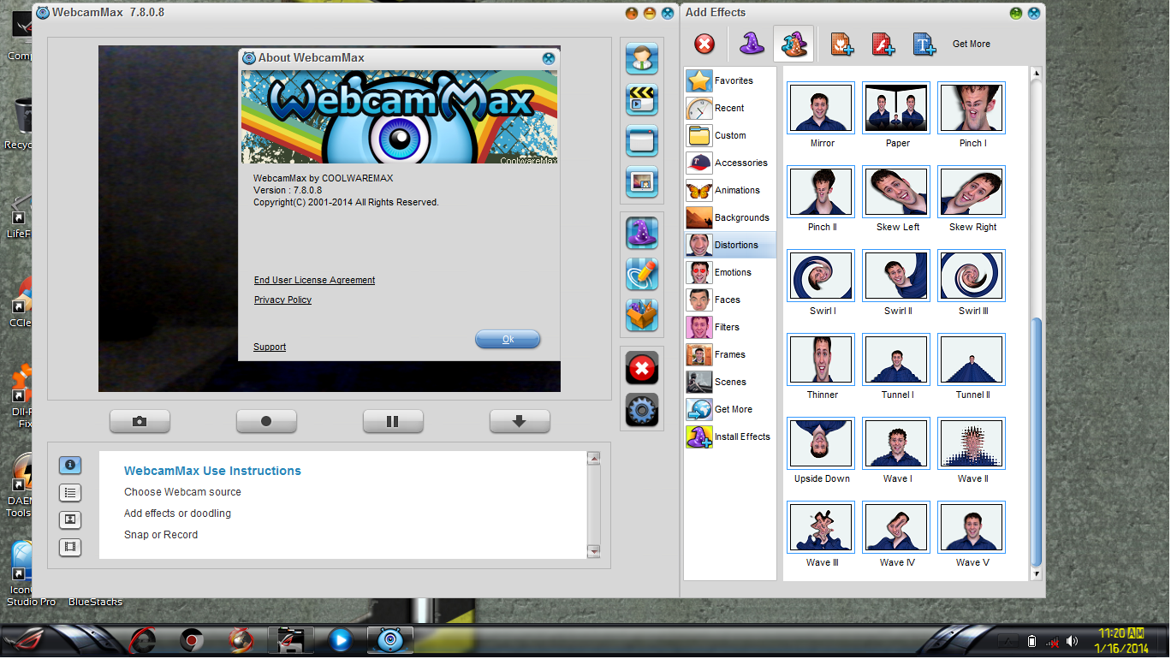Select the Frames category
This screenshot has height=659, width=1171.
coord(730,354)
